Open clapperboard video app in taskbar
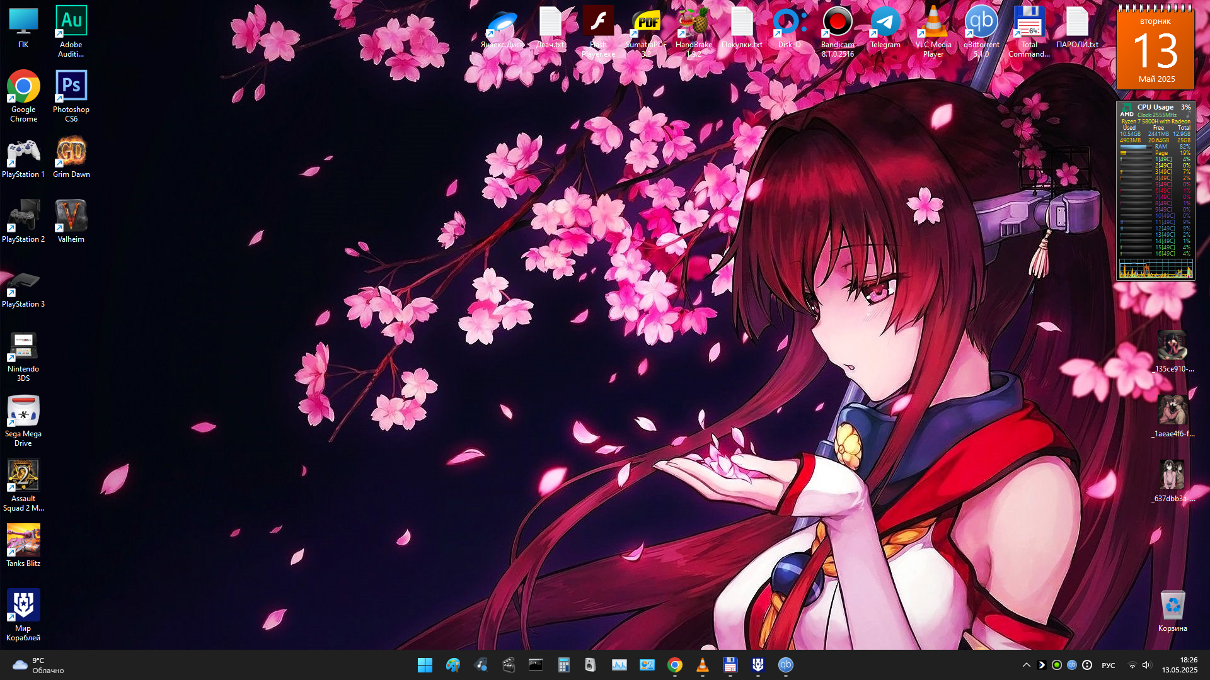The height and width of the screenshot is (680, 1210). [508, 665]
